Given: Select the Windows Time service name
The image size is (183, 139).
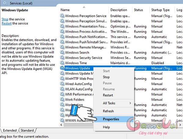Looking at the screenshot, I should [x=76, y=63].
